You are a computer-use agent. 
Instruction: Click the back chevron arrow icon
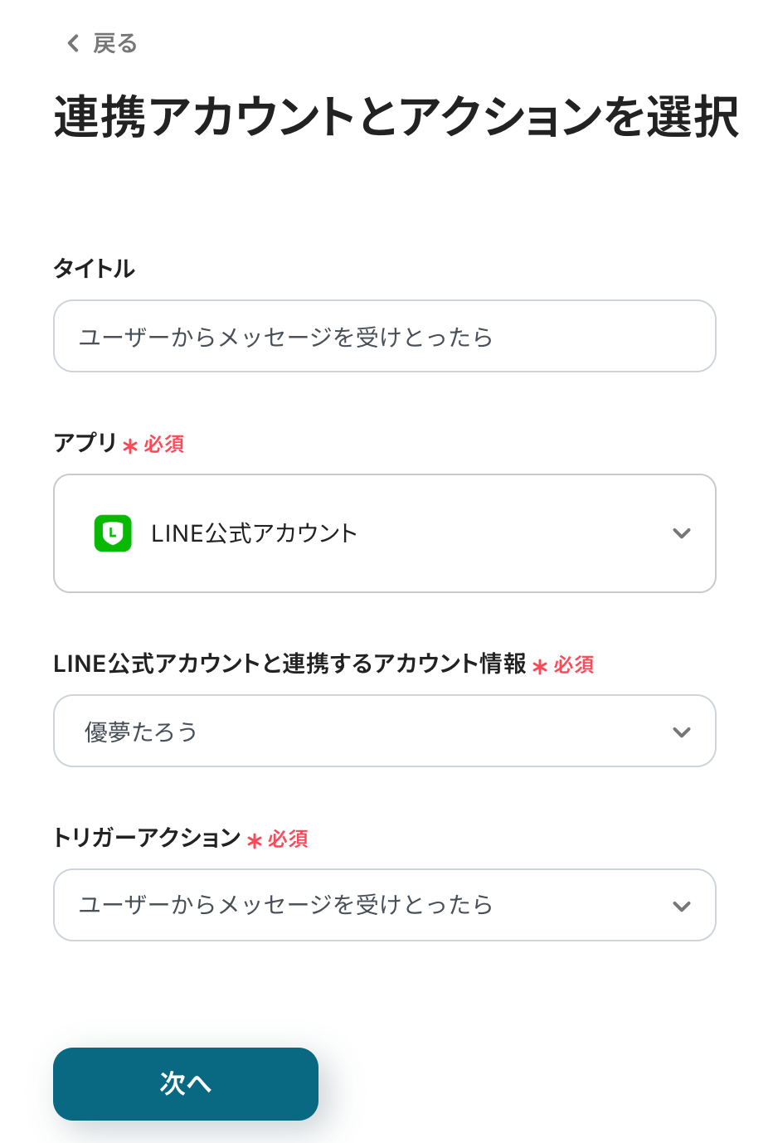(x=73, y=43)
